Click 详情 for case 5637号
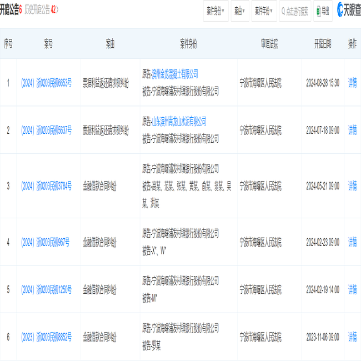The width and height of the screenshot is (361, 361). click(352, 130)
